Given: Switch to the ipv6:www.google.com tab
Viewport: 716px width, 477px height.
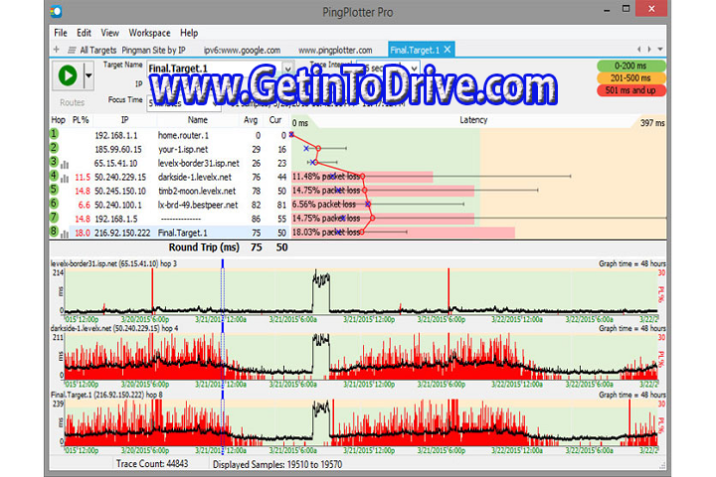Looking at the screenshot, I should coord(242,51).
